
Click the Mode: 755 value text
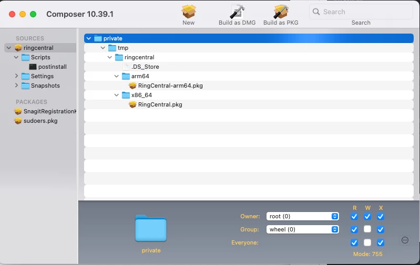(x=368, y=254)
